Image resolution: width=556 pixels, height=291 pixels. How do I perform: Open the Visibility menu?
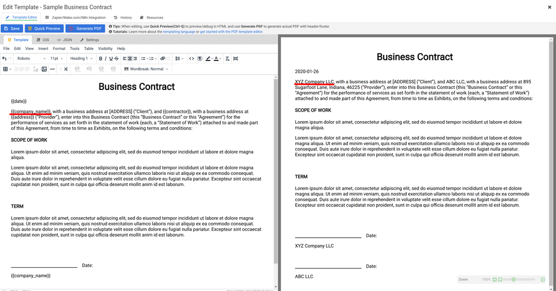click(x=105, y=48)
